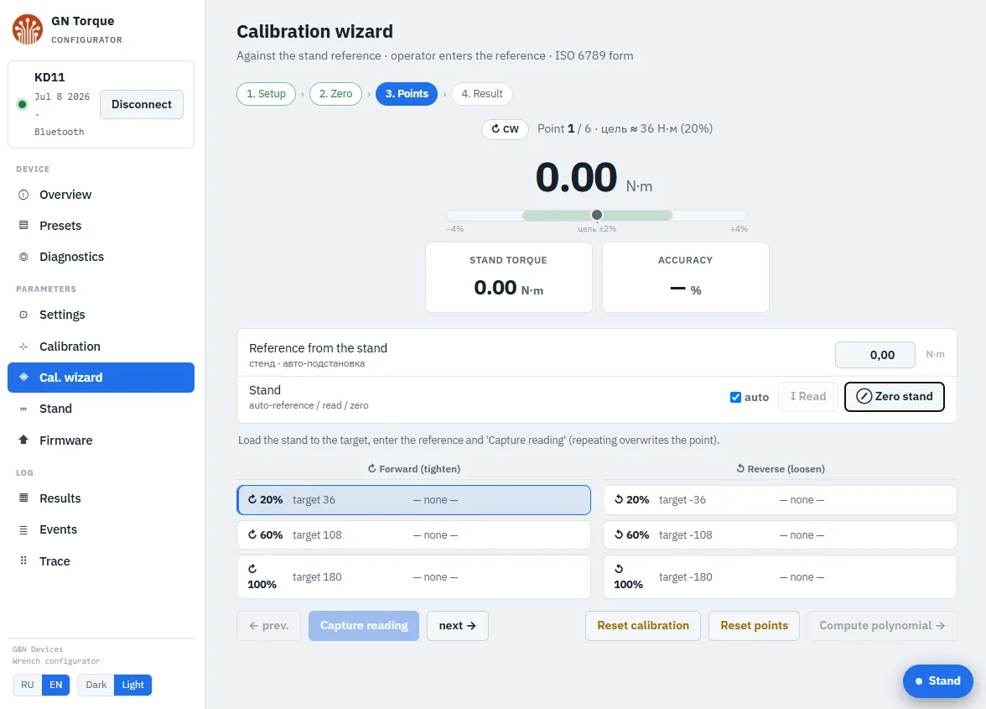Click the Events list icon
The height and width of the screenshot is (709, 986).
point(23,529)
